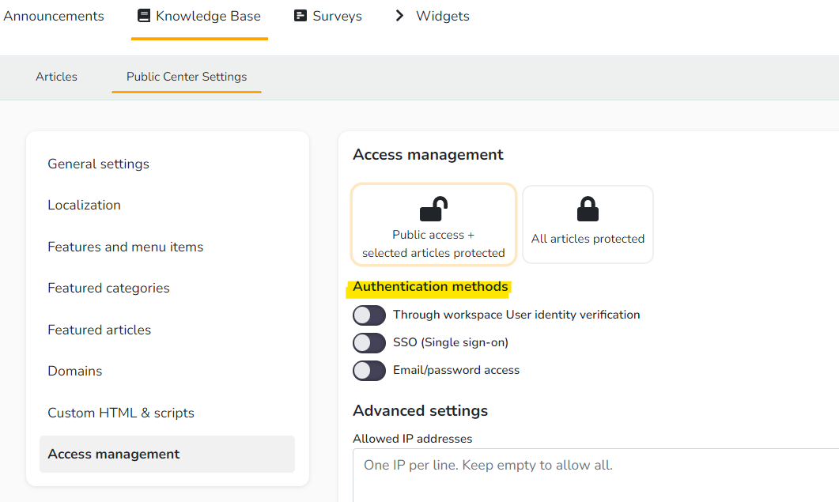Open General settings in sidebar

[x=98, y=164]
